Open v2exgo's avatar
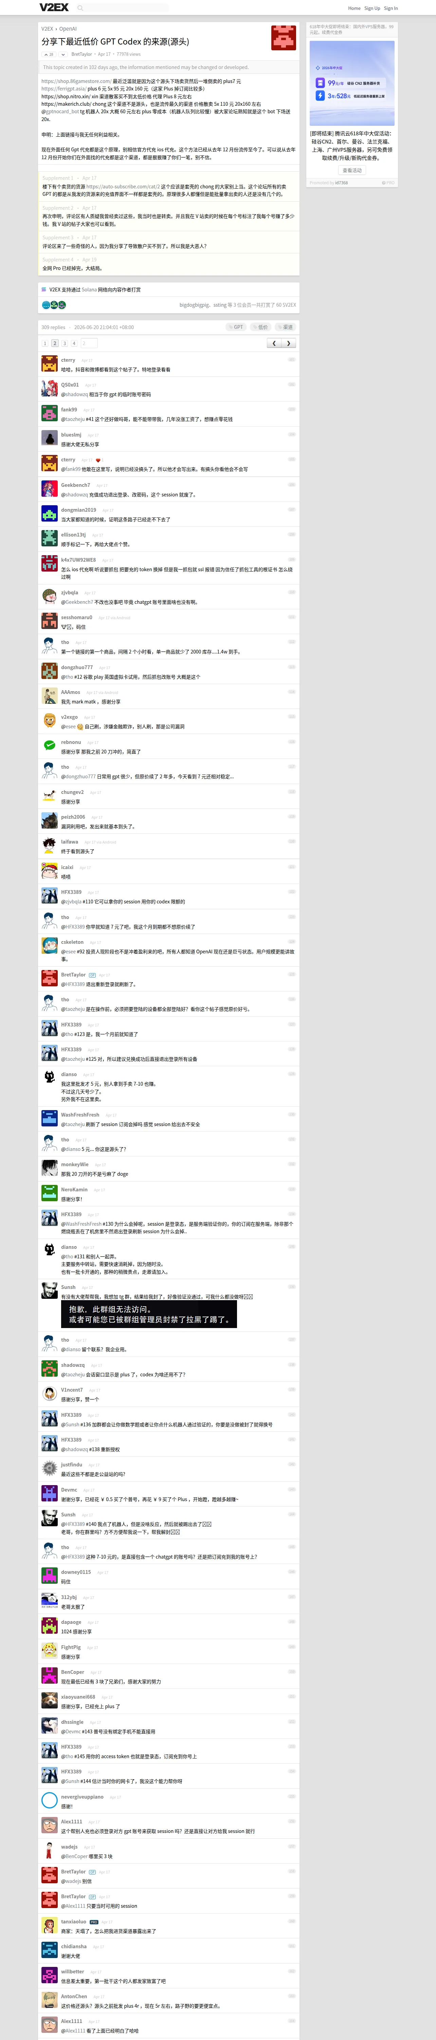Screen dimensions: 436x2040 pyautogui.click(x=49, y=721)
